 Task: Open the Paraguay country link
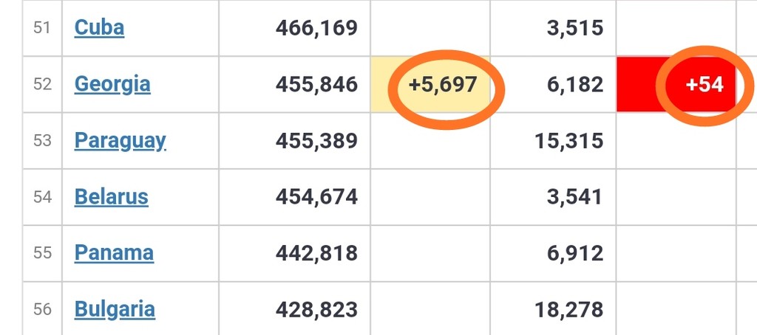click(x=120, y=141)
